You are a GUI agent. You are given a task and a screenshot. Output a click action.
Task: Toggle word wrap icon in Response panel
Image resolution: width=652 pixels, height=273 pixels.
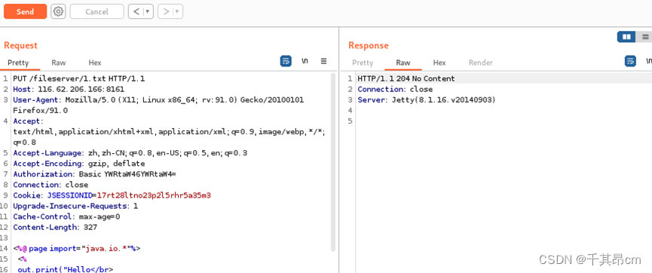point(630,61)
